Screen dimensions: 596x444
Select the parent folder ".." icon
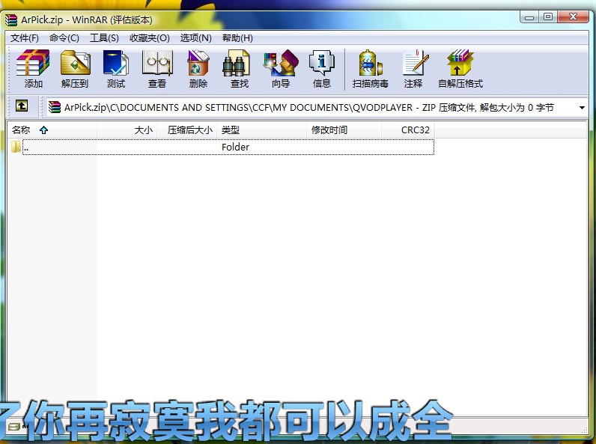[16, 147]
